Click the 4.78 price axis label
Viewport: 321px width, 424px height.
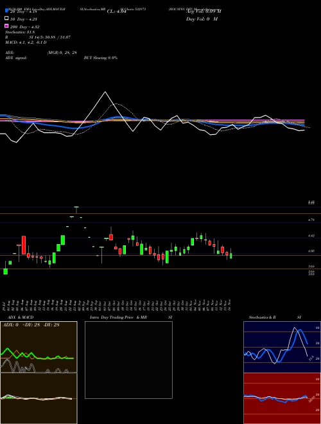[x=311, y=220]
